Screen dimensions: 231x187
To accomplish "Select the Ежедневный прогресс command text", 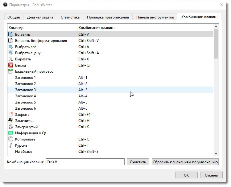I will pos(34,71).
